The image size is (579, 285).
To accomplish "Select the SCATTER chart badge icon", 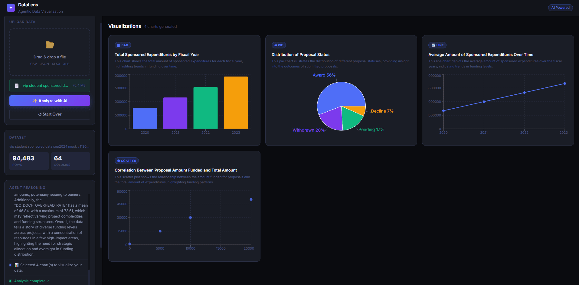I will (119, 161).
